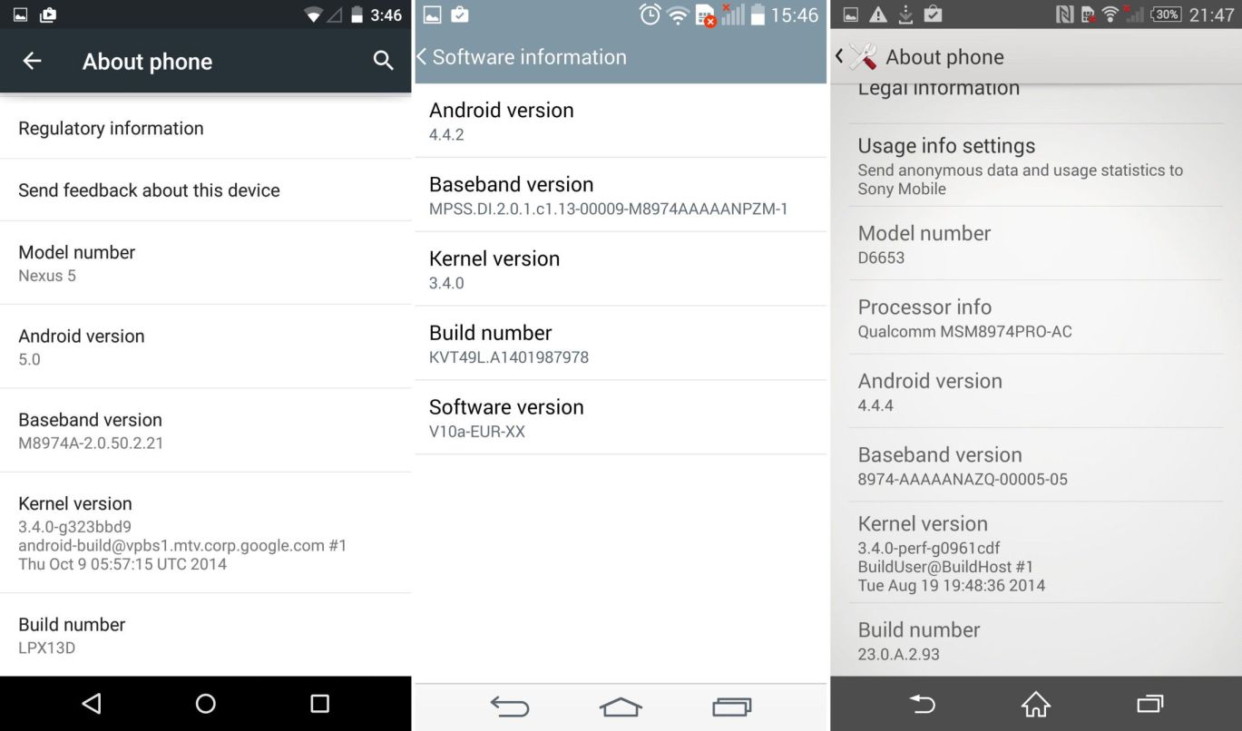Tap the Sony home button icon
The image size is (1242, 731).
click(x=1035, y=704)
